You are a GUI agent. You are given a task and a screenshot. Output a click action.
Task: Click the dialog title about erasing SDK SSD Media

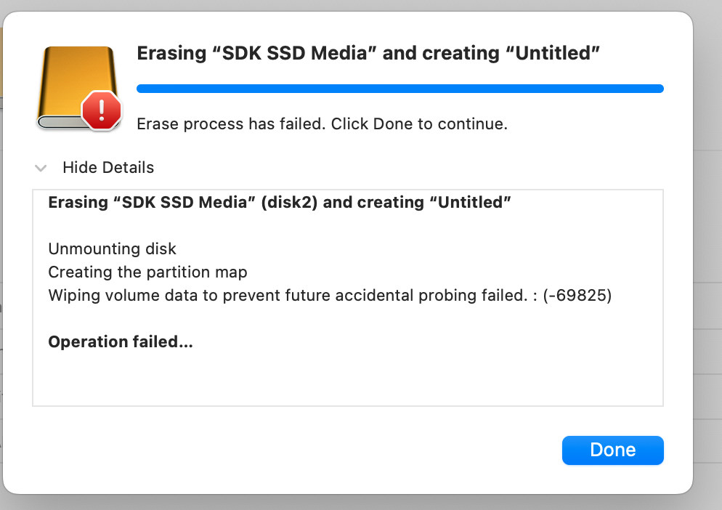coord(368,53)
